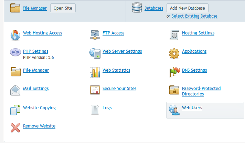
Task: Open the Website Copying link
Action: coord(39,108)
